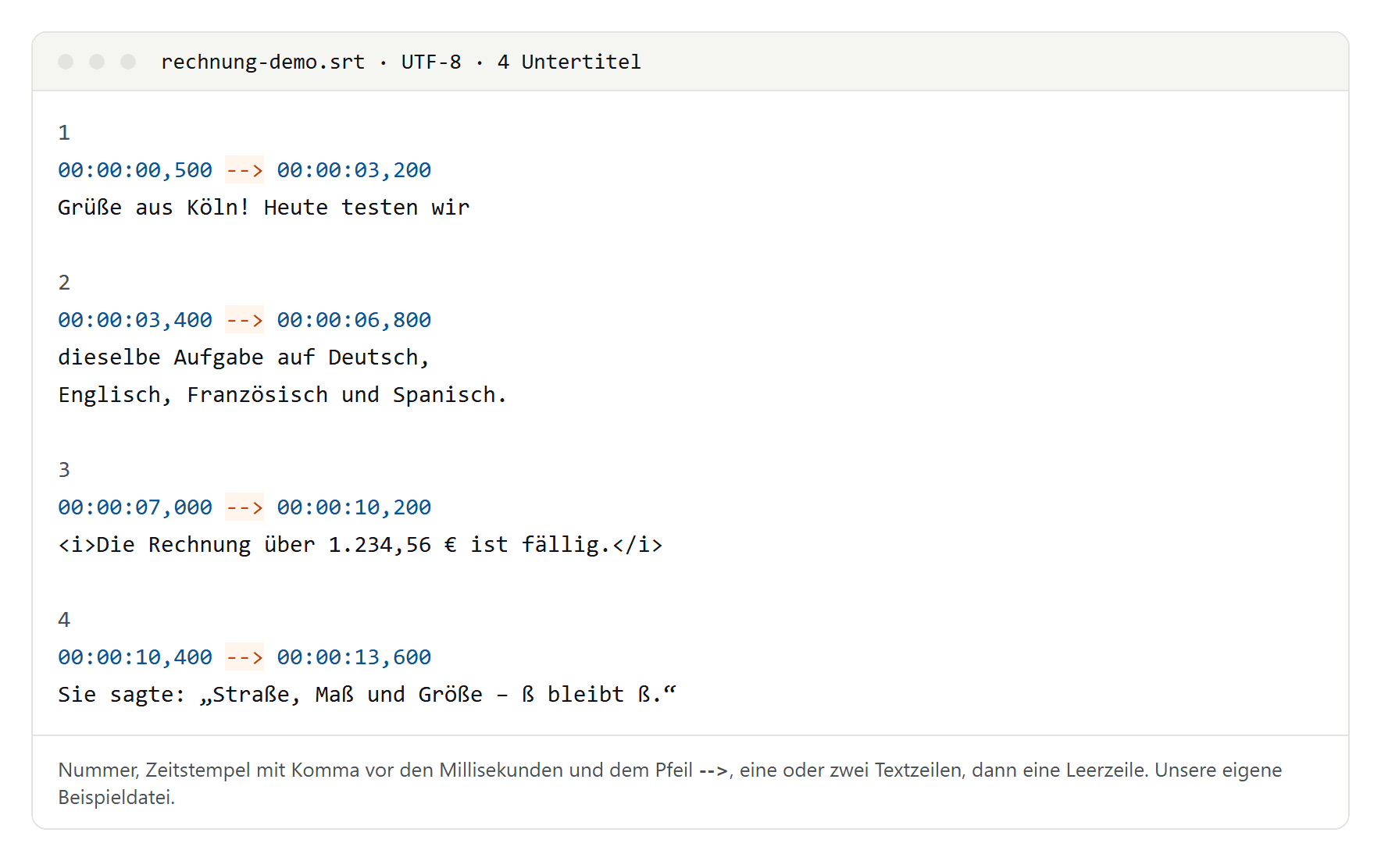Click subtitle index number 2
Image resolution: width=1381 pixels, height=861 pixels.
[64, 283]
